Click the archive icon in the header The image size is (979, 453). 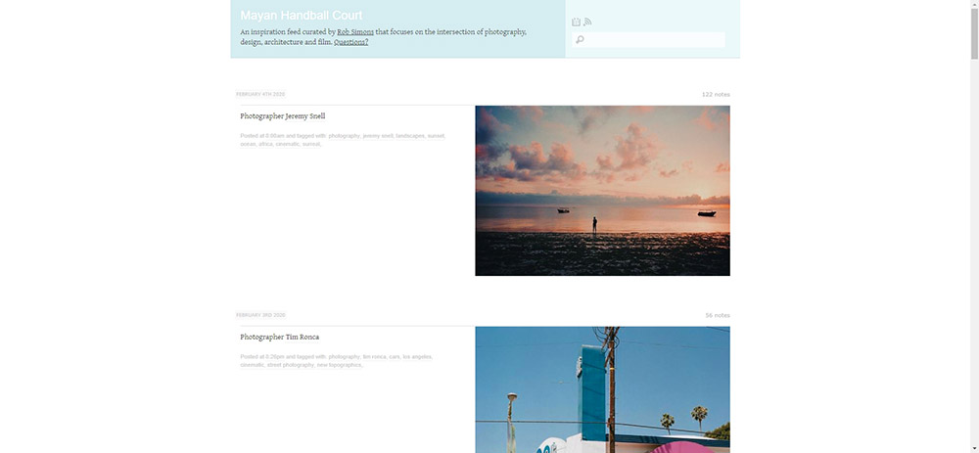[577, 22]
